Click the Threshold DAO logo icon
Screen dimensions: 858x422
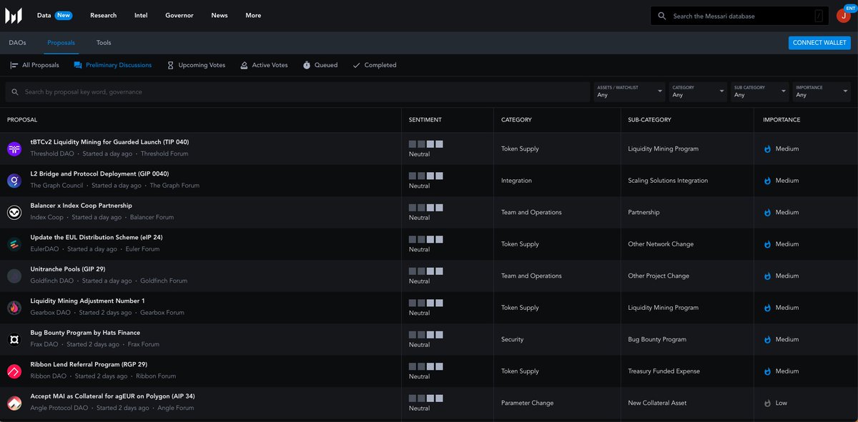(14, 149)
